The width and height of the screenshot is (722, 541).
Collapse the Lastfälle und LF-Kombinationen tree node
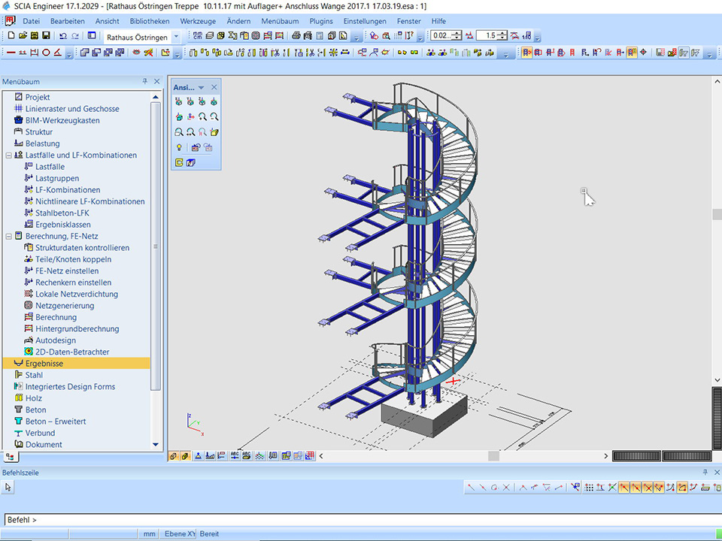point(8,156)
